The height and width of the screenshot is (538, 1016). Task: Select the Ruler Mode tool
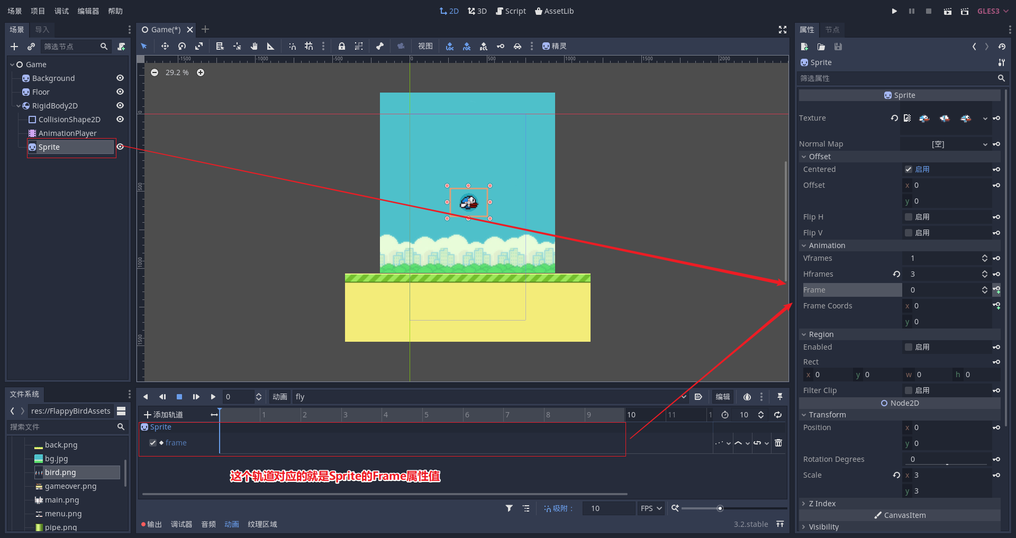[x=271, y=46]
